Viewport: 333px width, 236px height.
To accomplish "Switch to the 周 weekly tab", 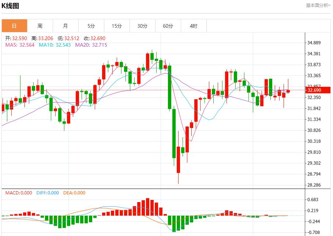I will pos(40,26).
